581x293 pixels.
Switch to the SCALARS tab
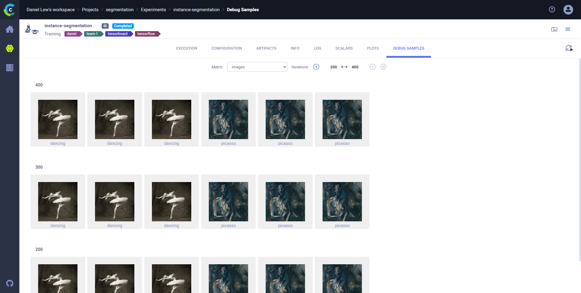pos(344,48)
